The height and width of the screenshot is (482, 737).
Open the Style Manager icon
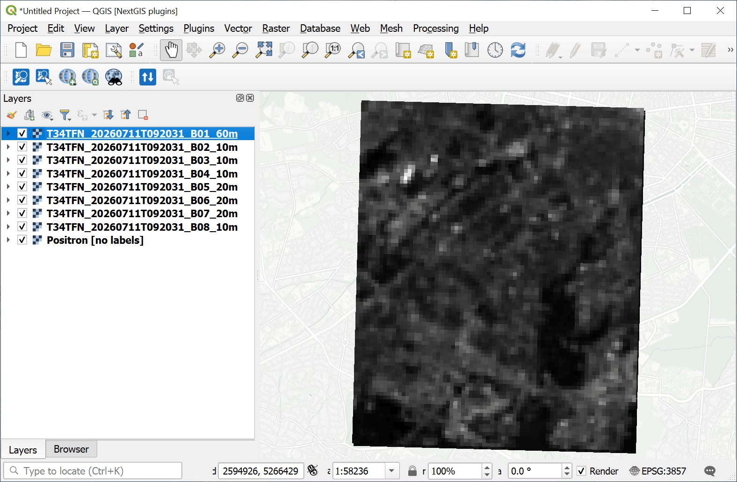tap(136, 50)
